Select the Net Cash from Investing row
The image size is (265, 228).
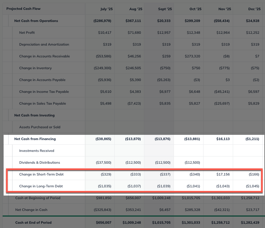132,115
